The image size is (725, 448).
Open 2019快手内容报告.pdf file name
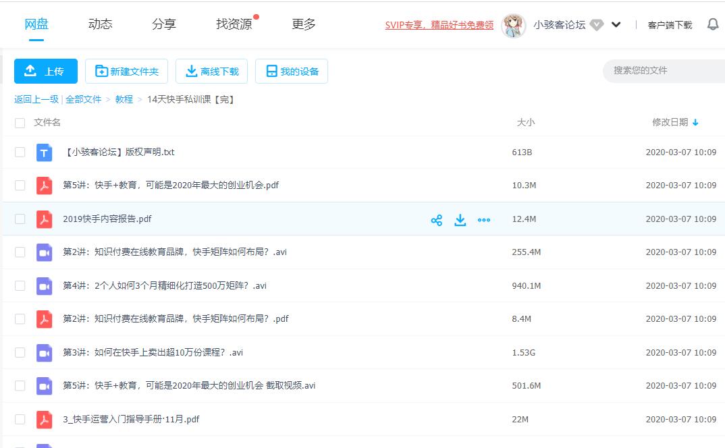pos(107,219)
